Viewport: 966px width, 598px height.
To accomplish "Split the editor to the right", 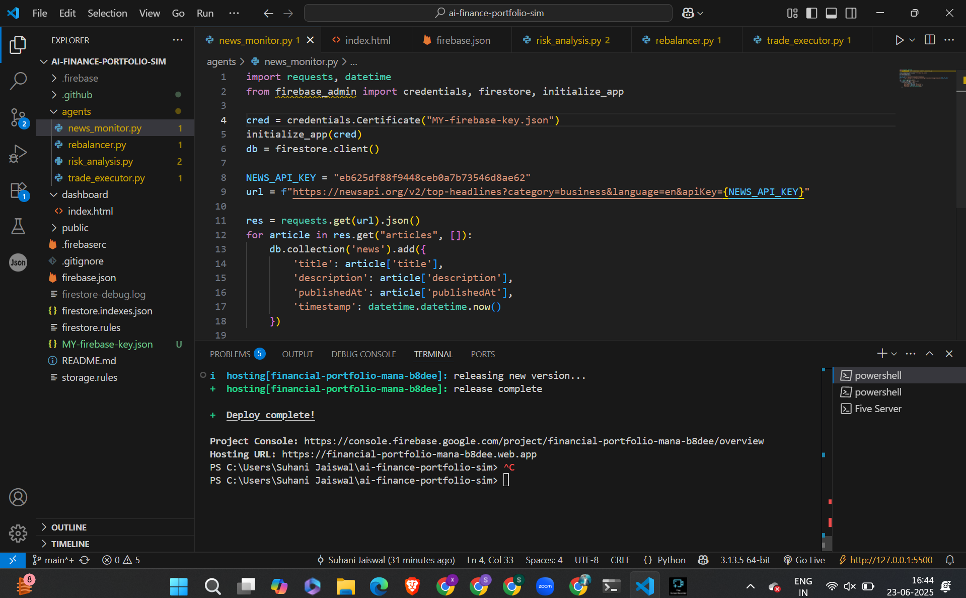I will 930,40.
